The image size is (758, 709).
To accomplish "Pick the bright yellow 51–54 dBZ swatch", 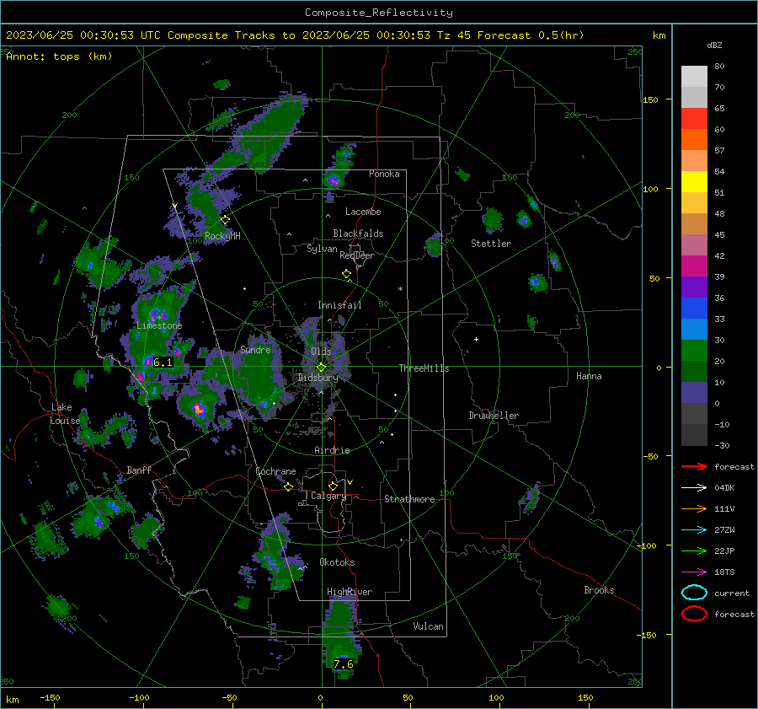I will pos(694,182).
